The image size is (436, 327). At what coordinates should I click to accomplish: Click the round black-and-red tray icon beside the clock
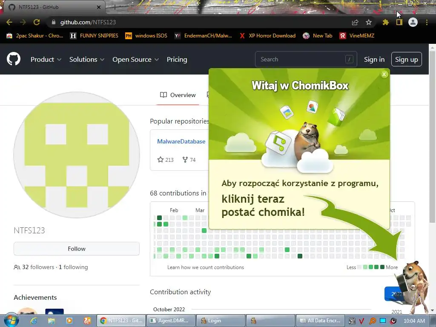tap(393, 321)
